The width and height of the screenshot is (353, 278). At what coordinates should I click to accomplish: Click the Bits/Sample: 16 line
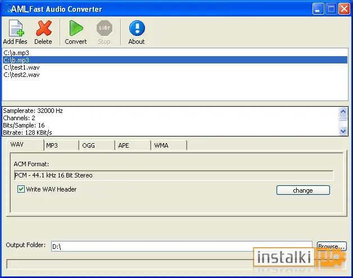coord(24,125)
